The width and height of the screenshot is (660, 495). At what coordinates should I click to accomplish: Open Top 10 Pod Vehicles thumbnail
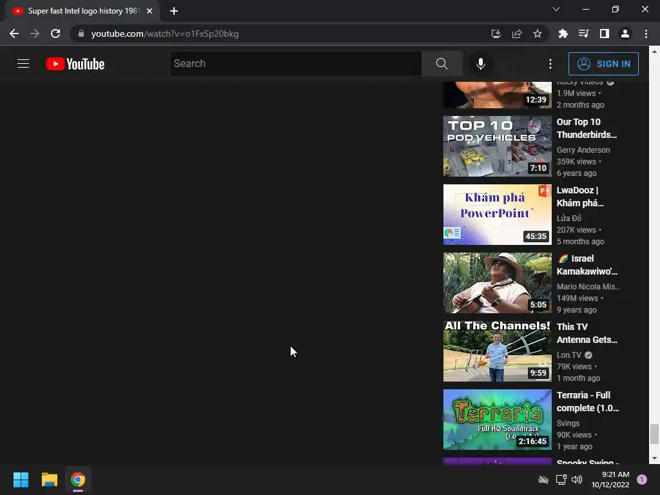click(497, 146)
